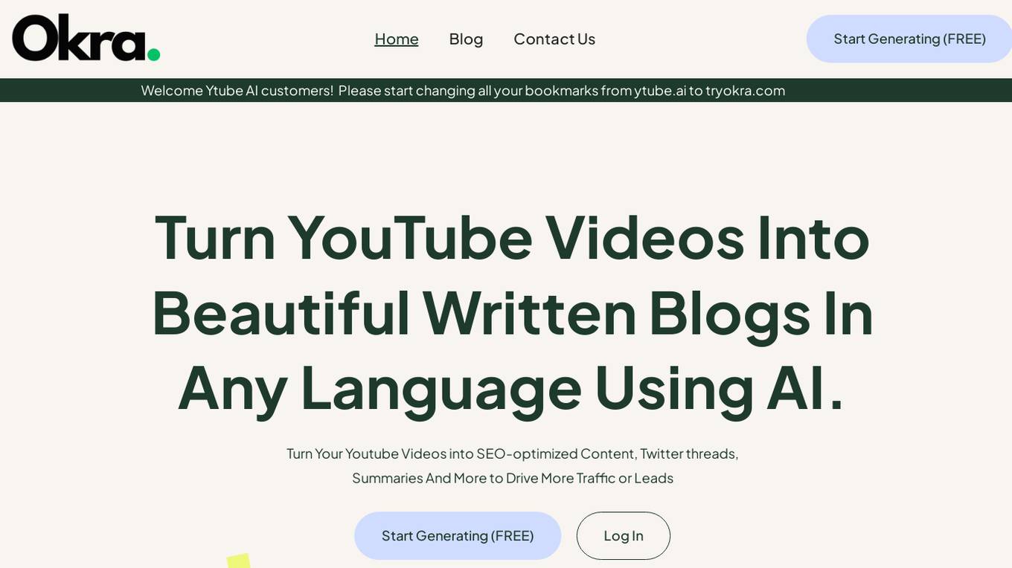Open the Log In button
Image resolution: width=1012 pixels, height=568 pixels.
pyautogui.click(x=624, y=535)
